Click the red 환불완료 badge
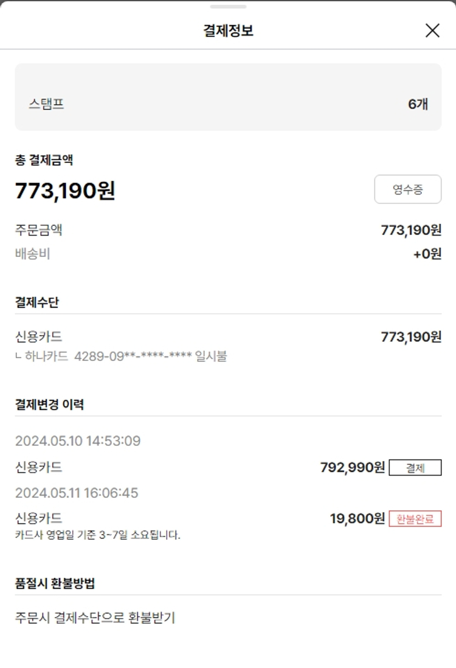The width and height of the screenshot is (456, 668). pyautogui.click(x=415, y=519)
